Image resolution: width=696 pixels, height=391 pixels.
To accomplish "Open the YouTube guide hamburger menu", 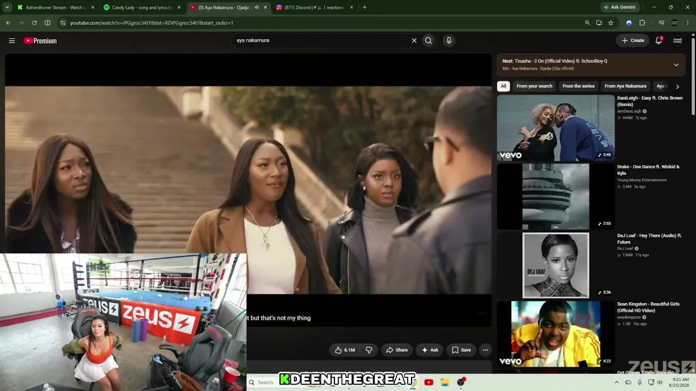I will click(x=11, y=41).
